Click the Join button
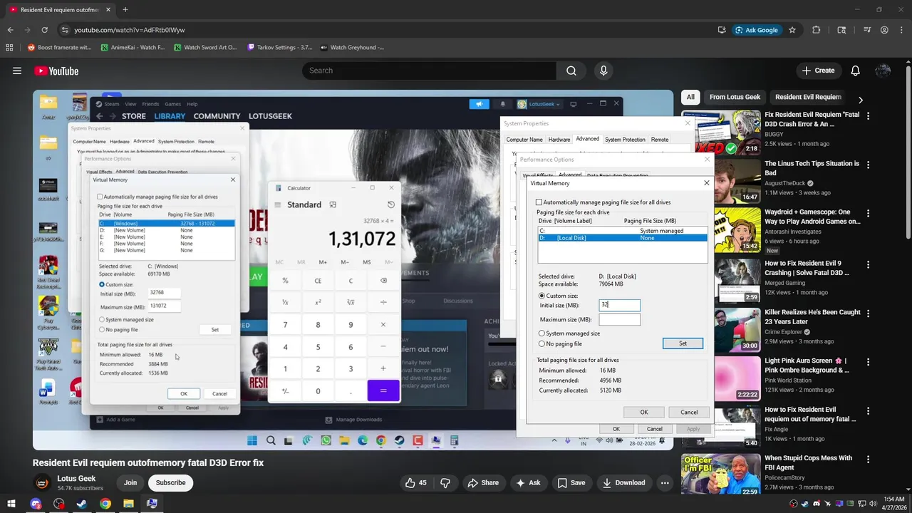Viewport: 912px width, 513px height. coord(130,482)
